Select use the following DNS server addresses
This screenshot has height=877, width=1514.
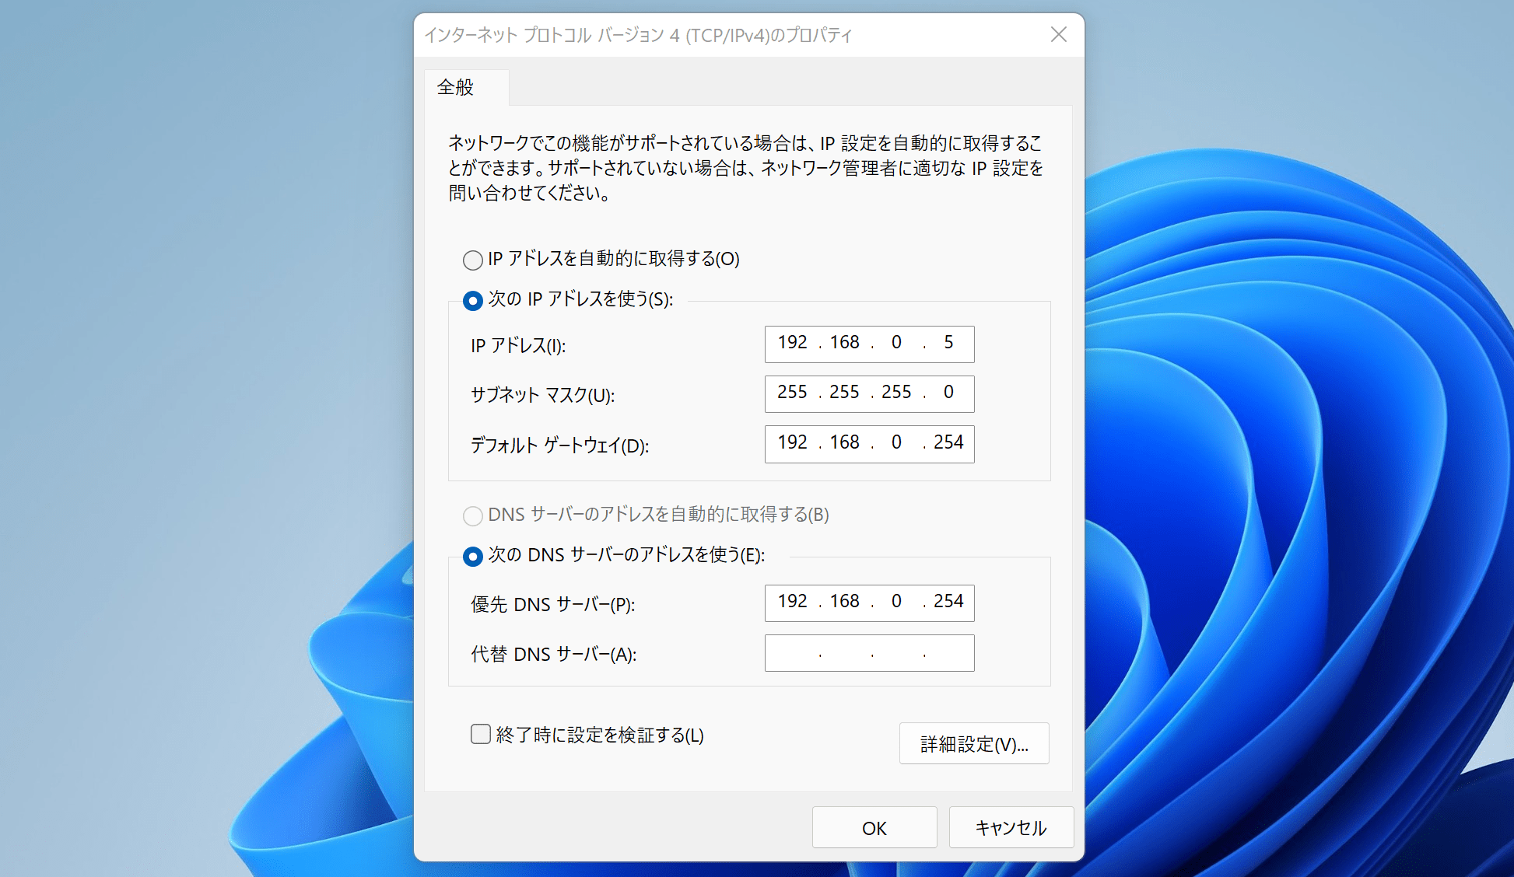tap(472, 556)
